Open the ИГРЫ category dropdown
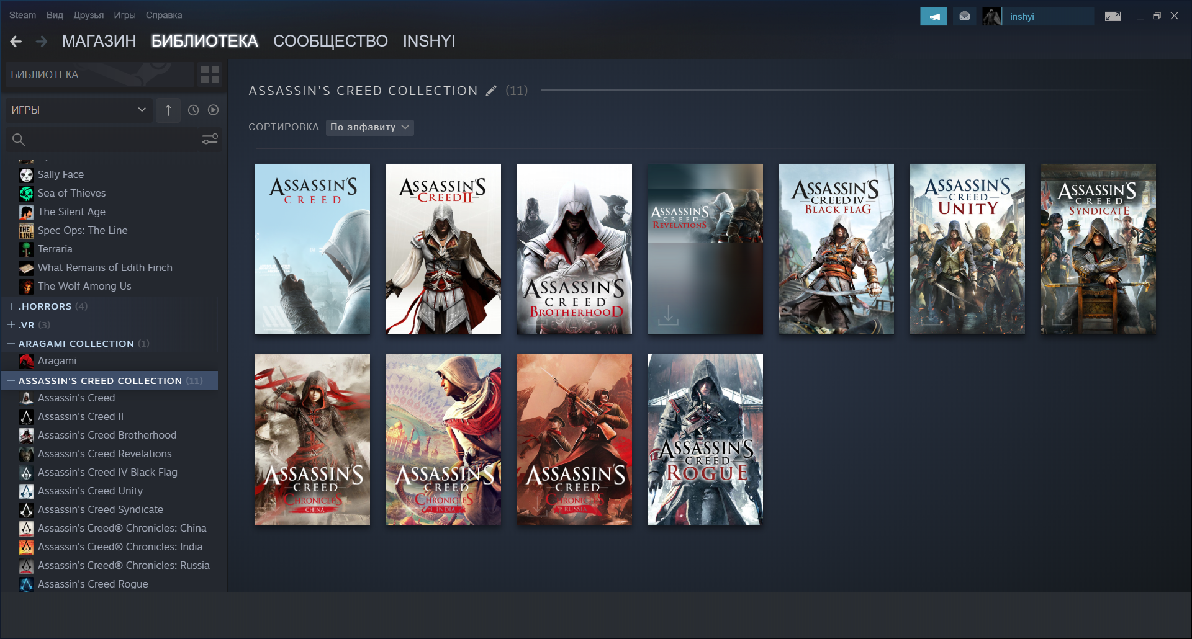This screenshot has width=1192, height=639. (79, 110)
